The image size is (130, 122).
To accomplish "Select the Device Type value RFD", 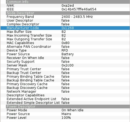I will [65, 50].
